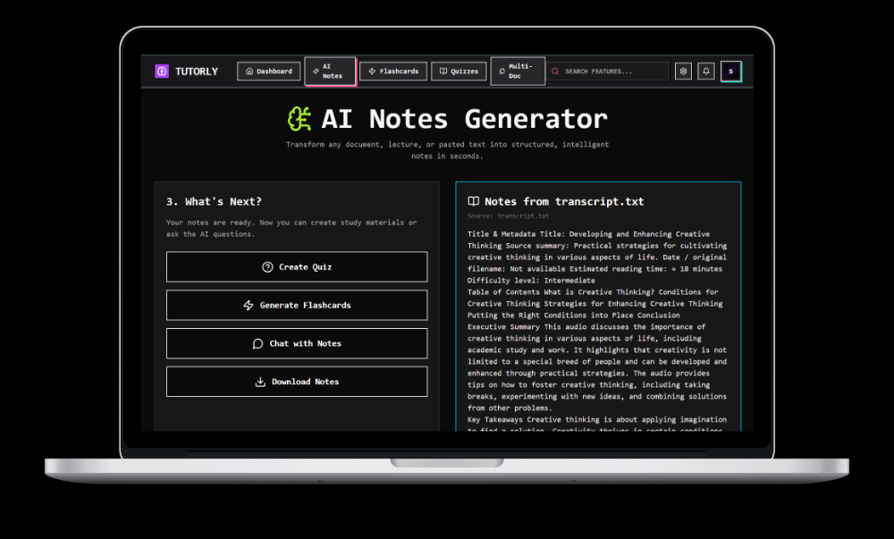Image resolution: width=894 pixels, height=539 pixels.
Task: Click the download arrow icon on Download Notes
Action: [260, 382]
